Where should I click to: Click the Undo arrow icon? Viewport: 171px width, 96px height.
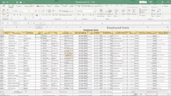tap(7, 2)
